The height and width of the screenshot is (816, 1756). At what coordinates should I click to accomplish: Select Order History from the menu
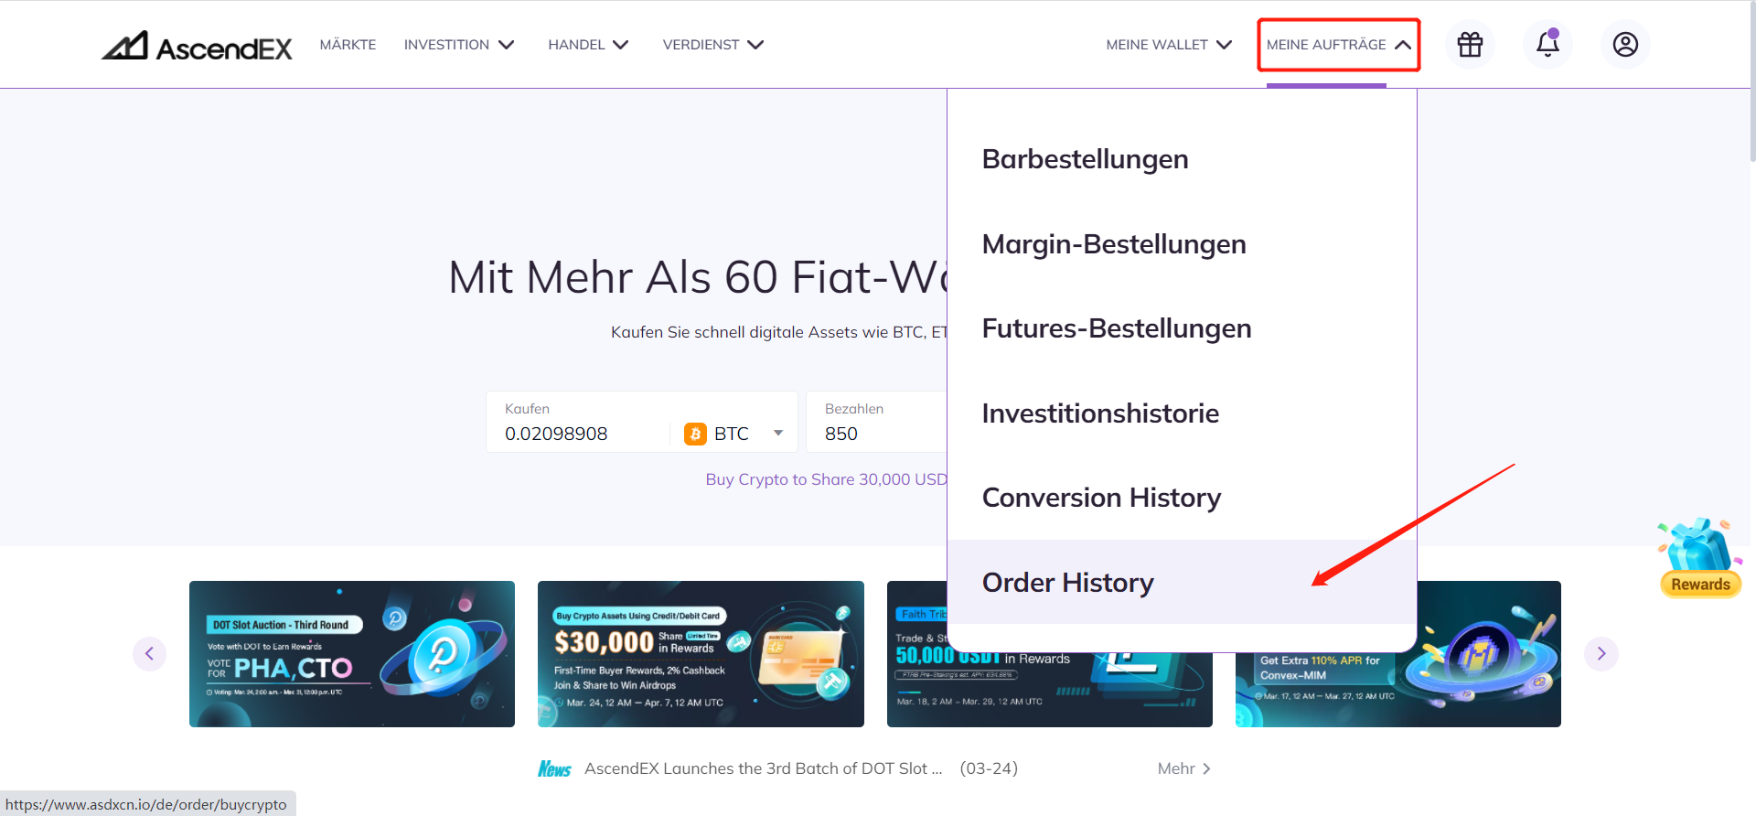click(1182, 582)
